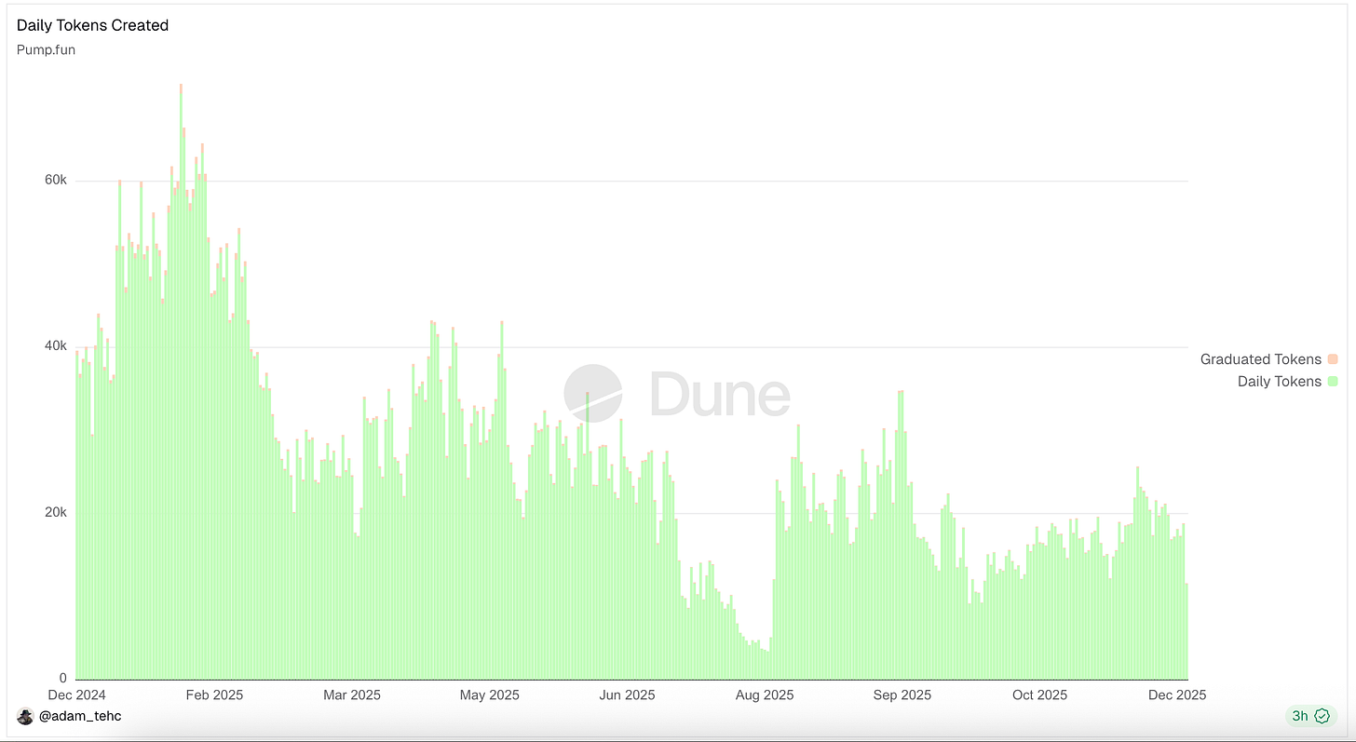Click the 3h refresh status badge

[1310, 716]
